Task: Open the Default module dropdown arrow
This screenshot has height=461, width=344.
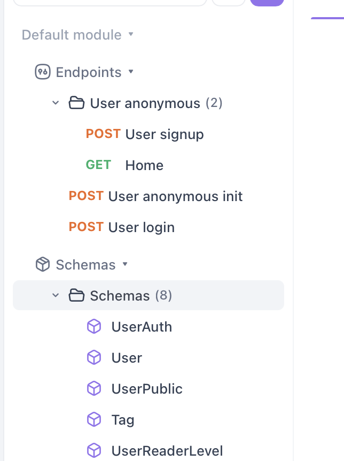Action: coord(131,34)
